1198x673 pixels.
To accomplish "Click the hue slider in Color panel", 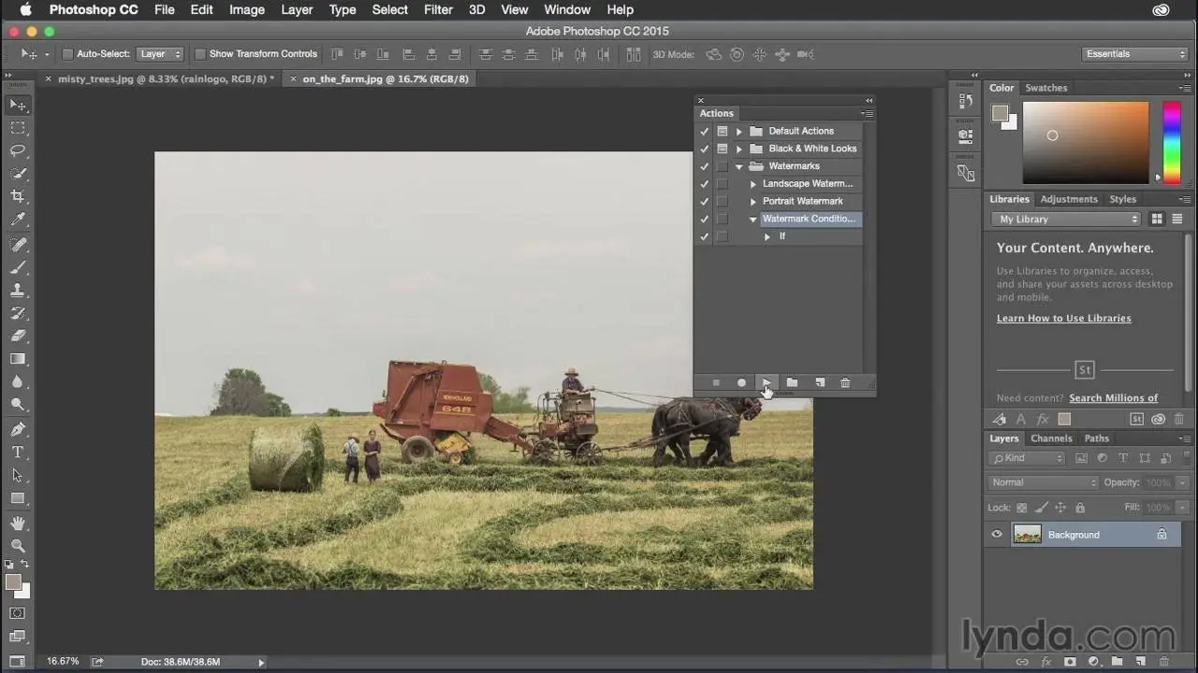I will tap(1171, 142).
